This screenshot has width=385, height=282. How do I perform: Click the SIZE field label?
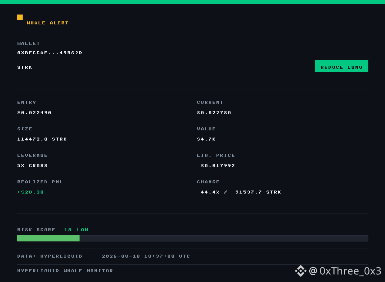click(x=24, y=129)
